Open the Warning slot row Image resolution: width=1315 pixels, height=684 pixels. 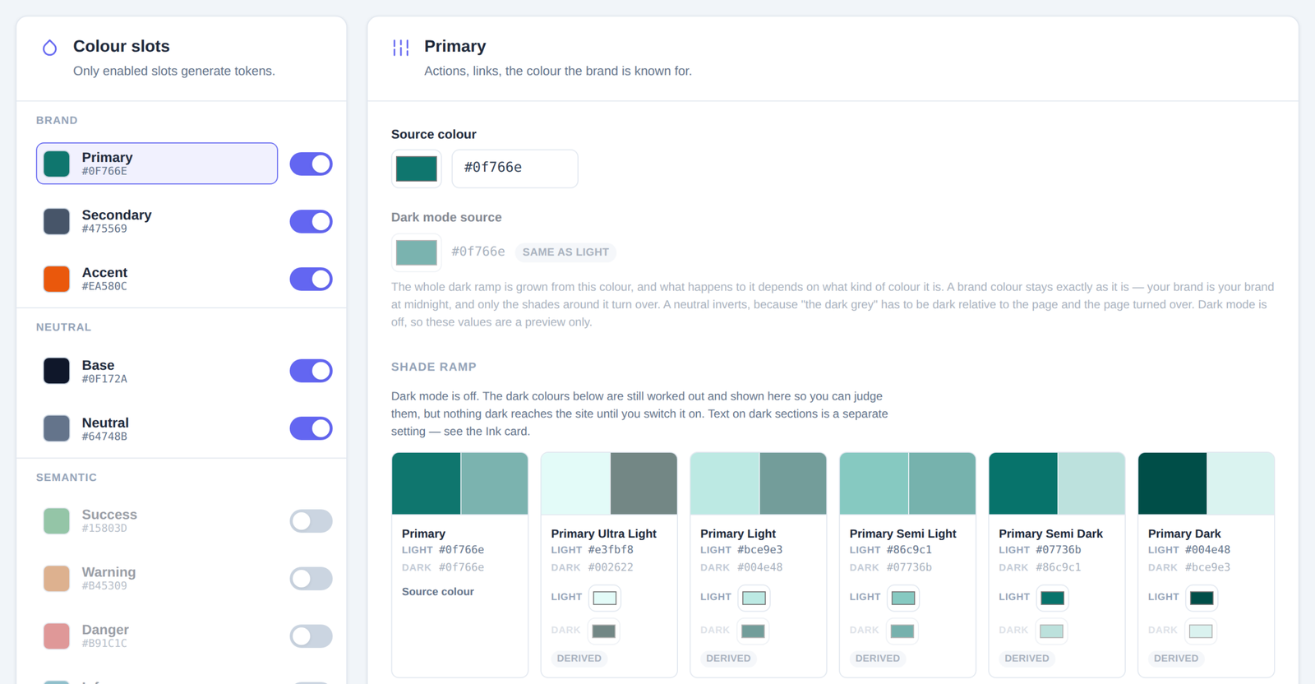click(157, 578)
